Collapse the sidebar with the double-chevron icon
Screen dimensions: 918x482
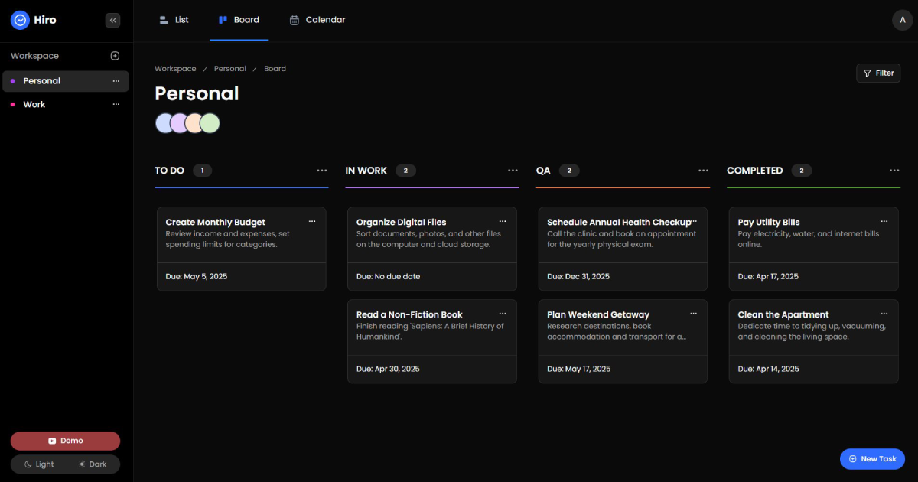(113, 21)
